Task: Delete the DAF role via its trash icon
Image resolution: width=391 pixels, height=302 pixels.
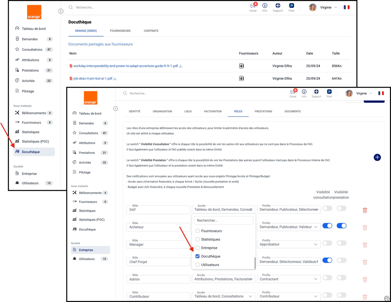Action: point(365,210)
